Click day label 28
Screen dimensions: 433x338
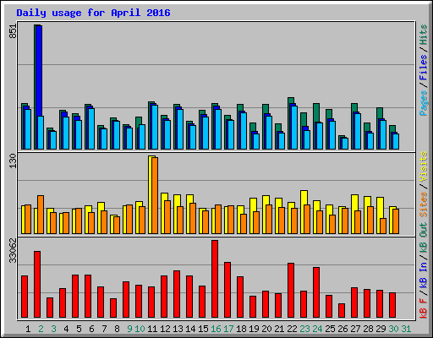click(x=368, y=329)
